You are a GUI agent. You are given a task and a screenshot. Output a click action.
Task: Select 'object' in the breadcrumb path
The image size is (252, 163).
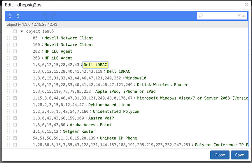(12, 25)
